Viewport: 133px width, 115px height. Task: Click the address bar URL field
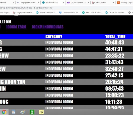(66, 8)
